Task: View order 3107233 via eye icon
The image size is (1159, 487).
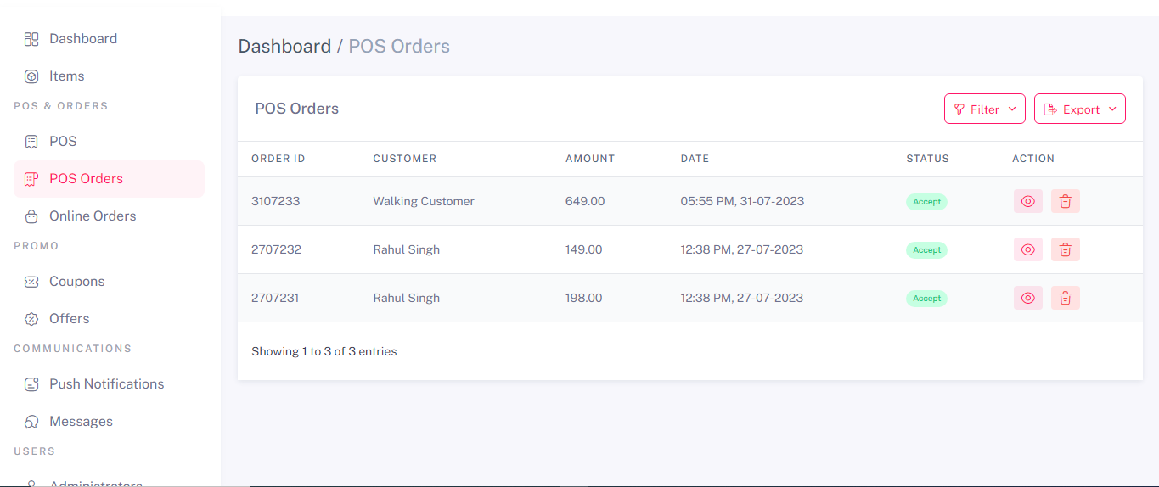Action: click(x=1028, y=201)
